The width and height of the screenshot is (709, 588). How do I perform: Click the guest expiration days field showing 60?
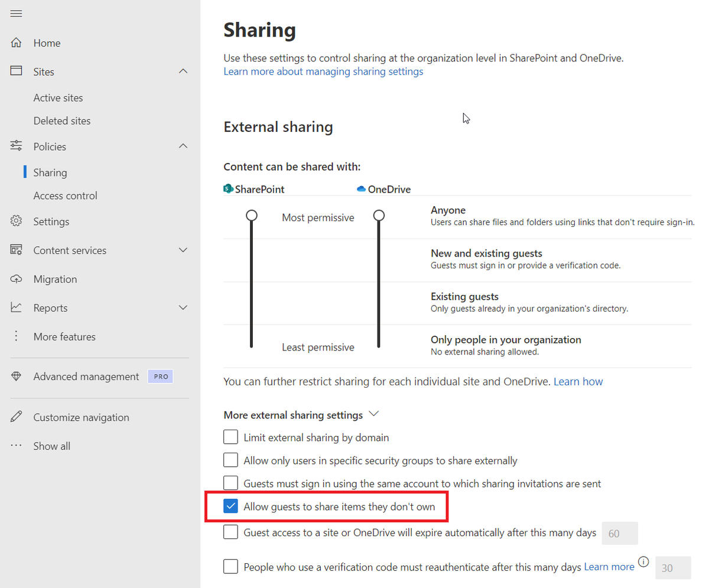click(x=619, y=533)
